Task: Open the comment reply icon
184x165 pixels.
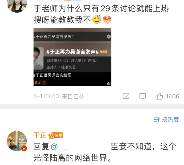Action: click(143, 96)
